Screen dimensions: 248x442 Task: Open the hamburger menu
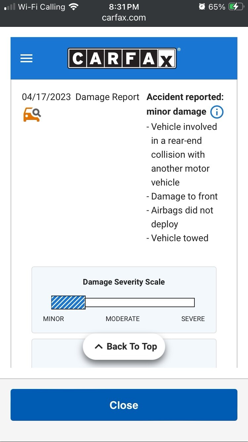pyautogui.click(x=26, y=59)
